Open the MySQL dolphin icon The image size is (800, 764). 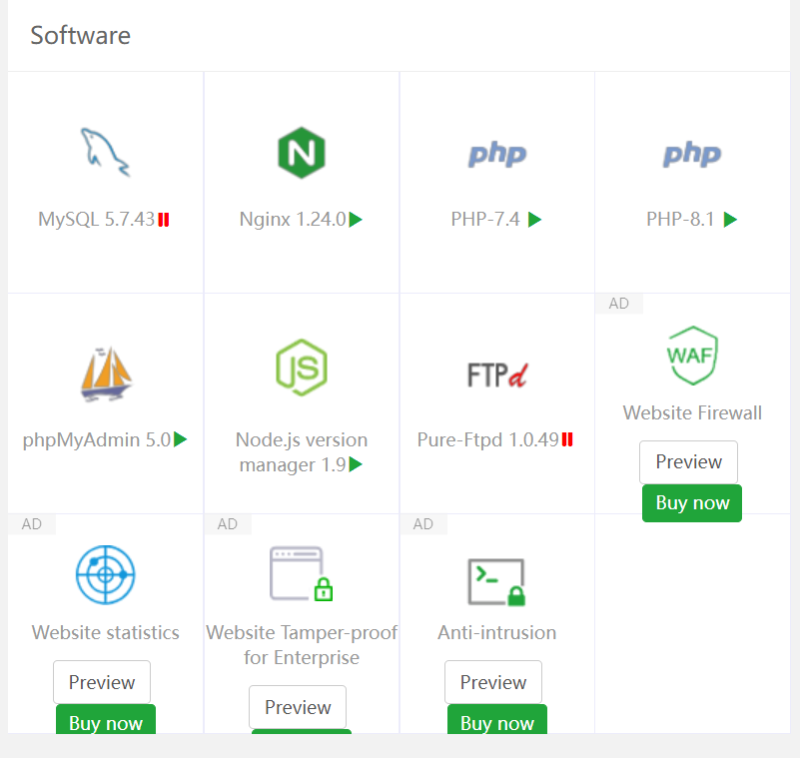(106, 153)
